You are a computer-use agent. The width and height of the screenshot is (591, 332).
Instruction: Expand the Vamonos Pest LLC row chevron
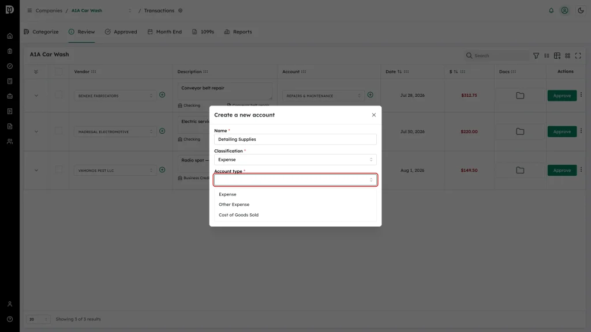[x=36, y=171]
